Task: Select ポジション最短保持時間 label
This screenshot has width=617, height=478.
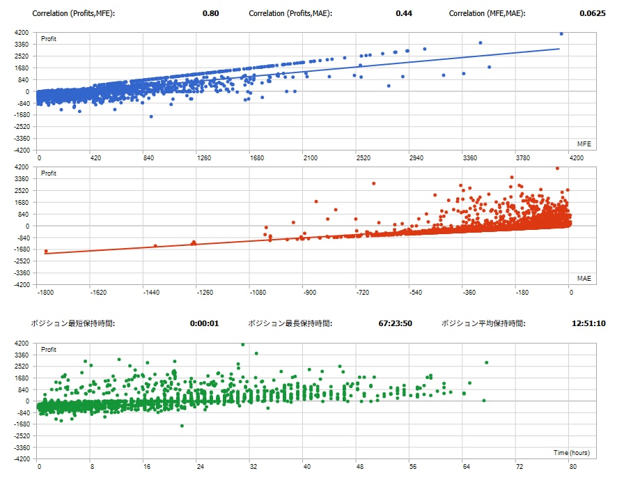Action: click(x=73, y=323)
